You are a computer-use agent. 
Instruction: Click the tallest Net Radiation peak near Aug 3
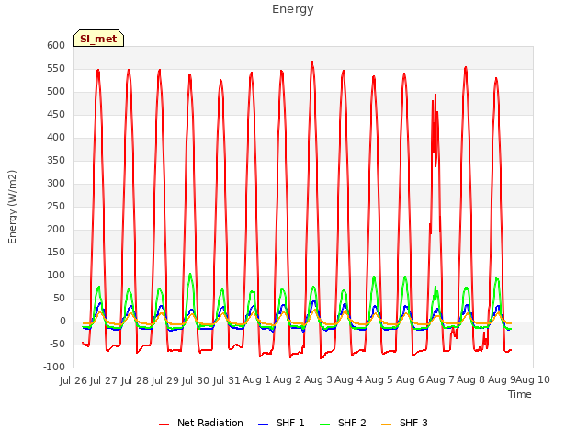[x=312, y=62]
